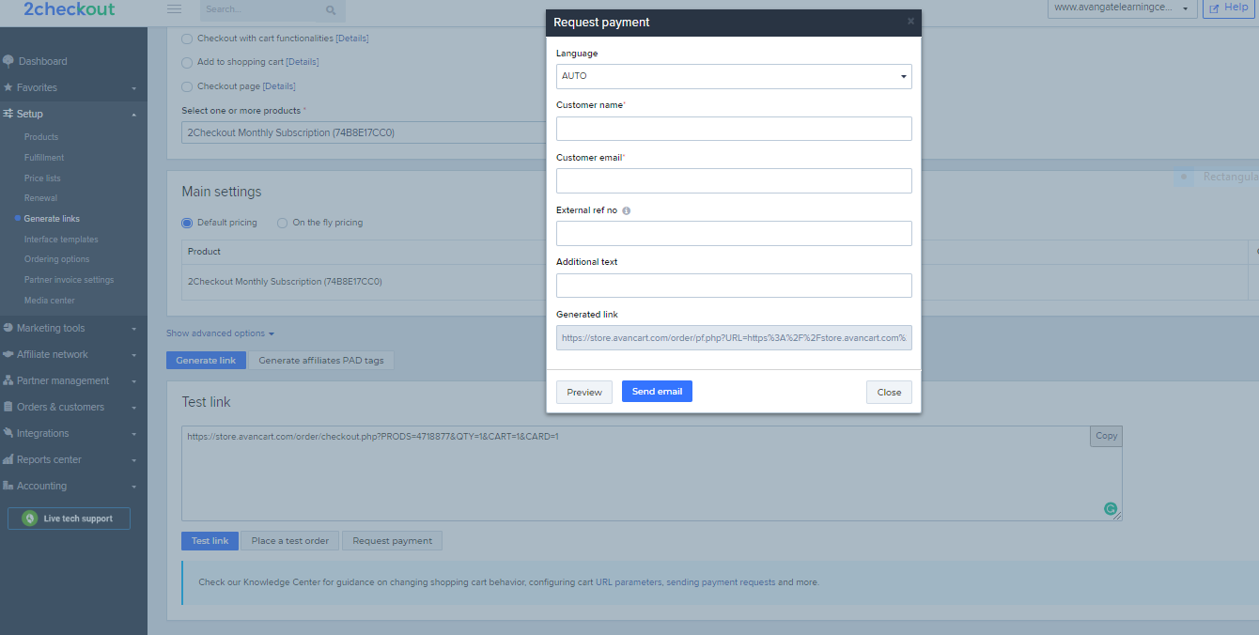Click the search magnifier icon
Viewport: 1259px width, 635px height.
(331, 10)
